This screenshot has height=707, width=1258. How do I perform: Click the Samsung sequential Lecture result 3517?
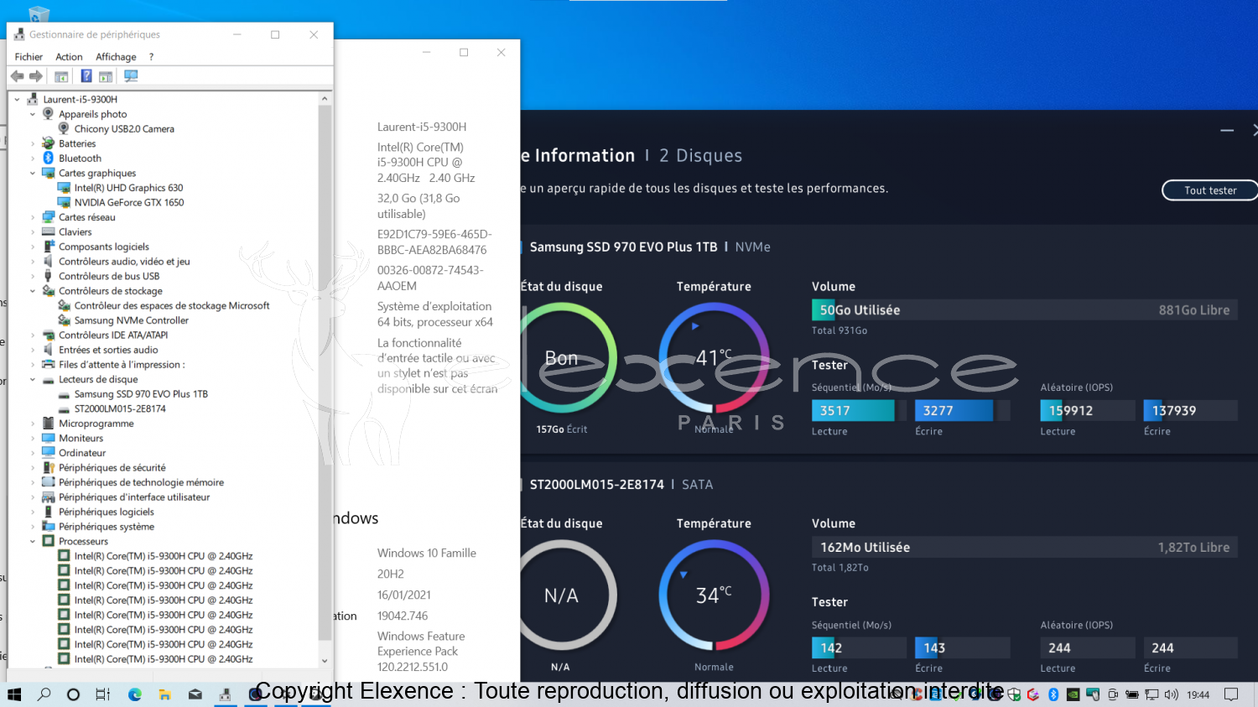(859, 410)
